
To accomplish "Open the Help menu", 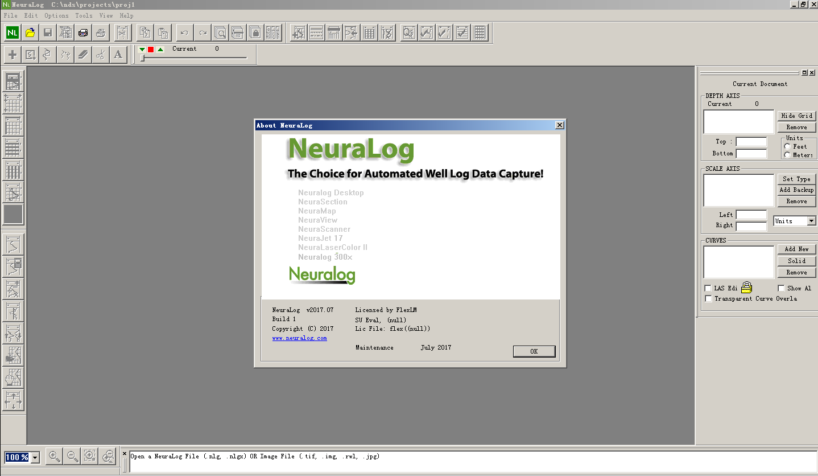I will 126,15.
